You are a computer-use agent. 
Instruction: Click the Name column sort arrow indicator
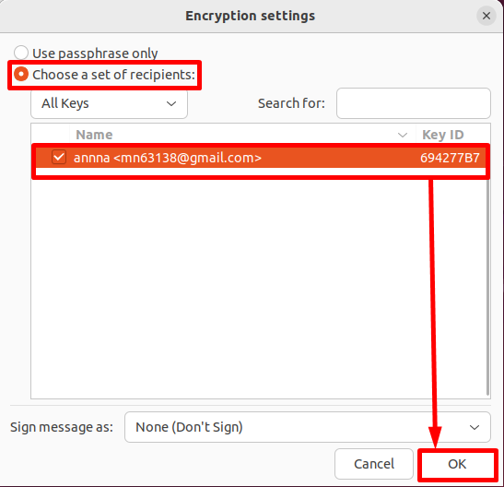tap(403, 135)
